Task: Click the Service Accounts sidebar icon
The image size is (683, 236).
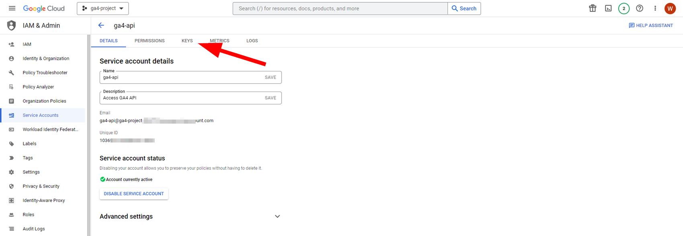Action: 12,115
